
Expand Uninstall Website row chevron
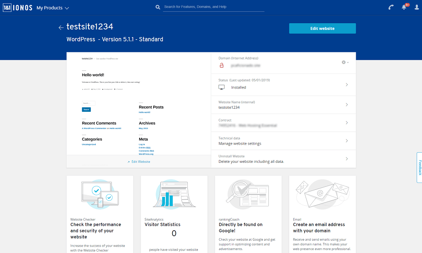(346, 159)
